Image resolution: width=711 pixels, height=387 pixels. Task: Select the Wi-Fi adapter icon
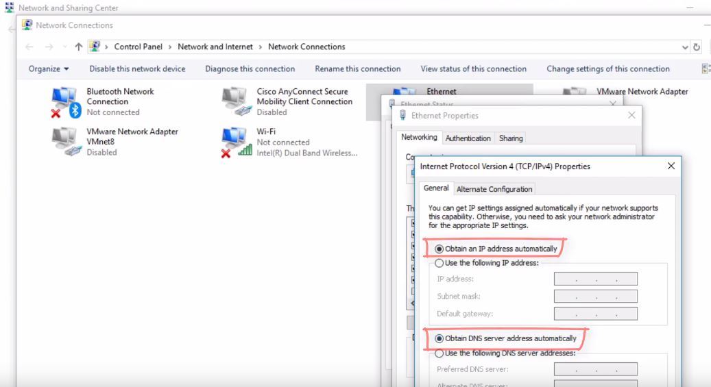click(x=237, y=142)
